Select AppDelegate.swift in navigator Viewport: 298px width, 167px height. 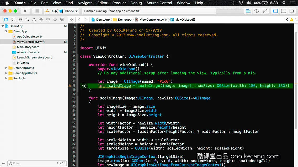tap(29, 37)
